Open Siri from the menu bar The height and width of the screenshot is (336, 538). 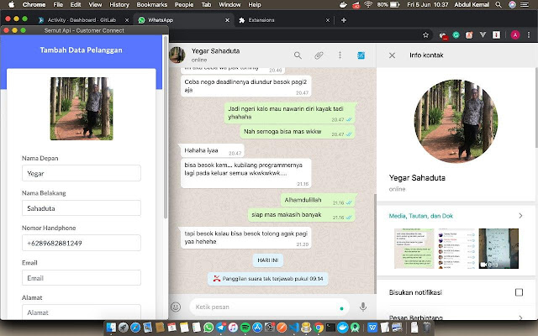click(x=512, y=5)
